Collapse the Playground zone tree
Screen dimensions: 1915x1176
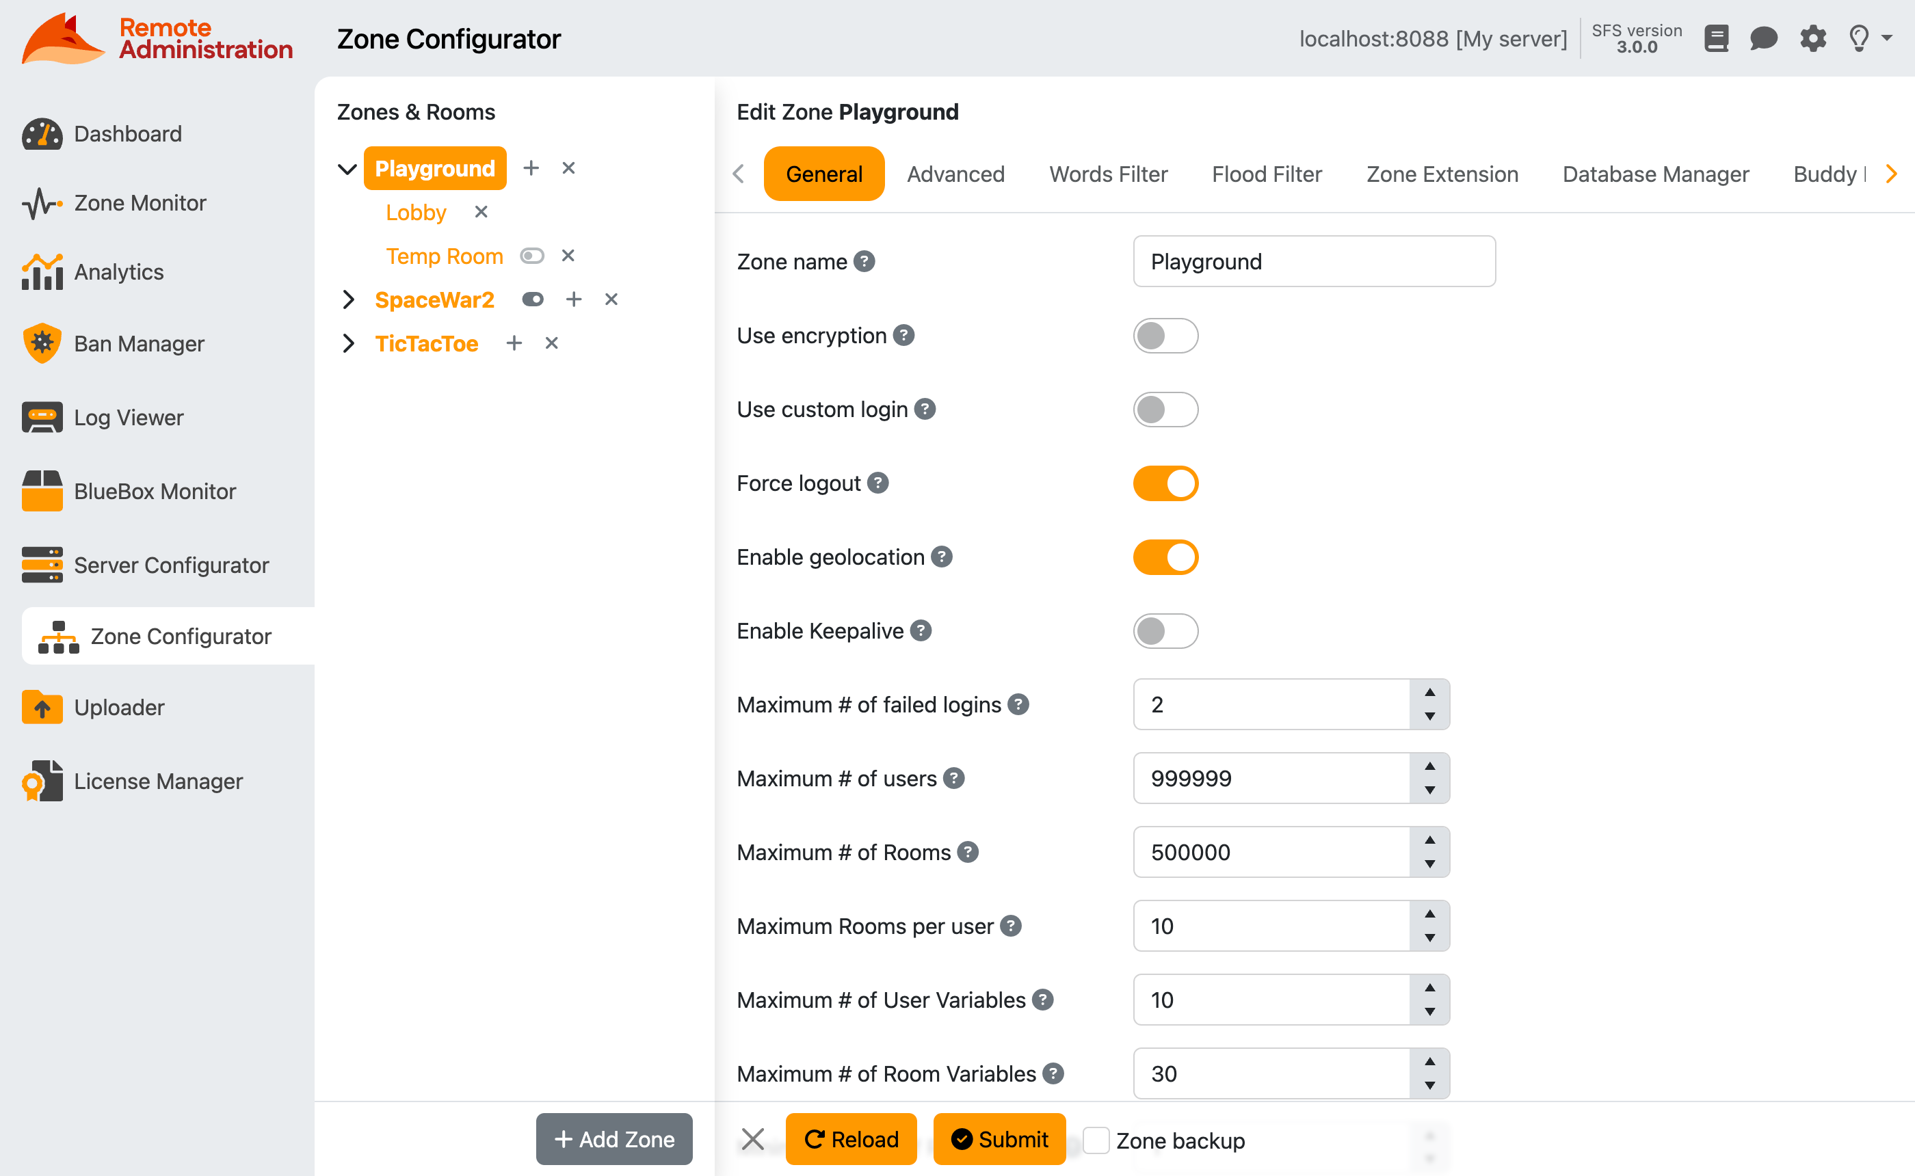point(347,168)
